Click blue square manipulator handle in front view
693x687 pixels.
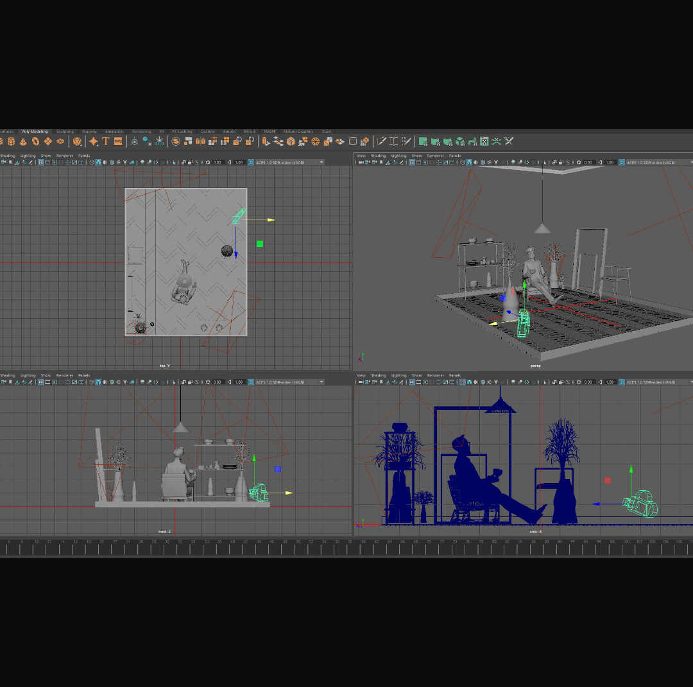(x=278, y=469)
